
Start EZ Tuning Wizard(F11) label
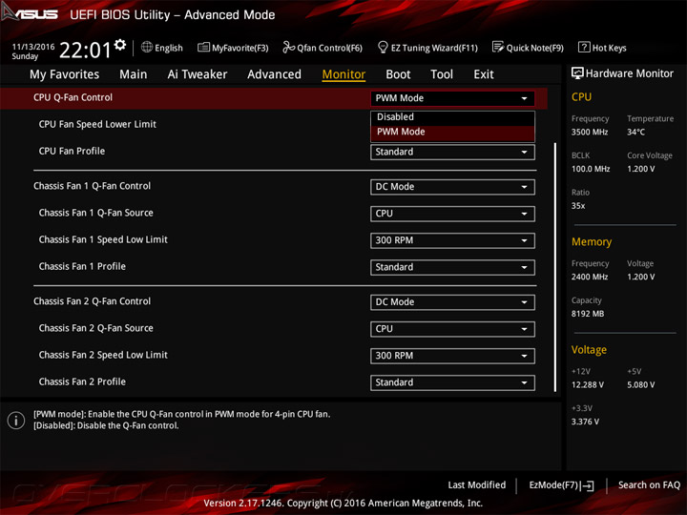pyautogui.click(x=434, y=48)
